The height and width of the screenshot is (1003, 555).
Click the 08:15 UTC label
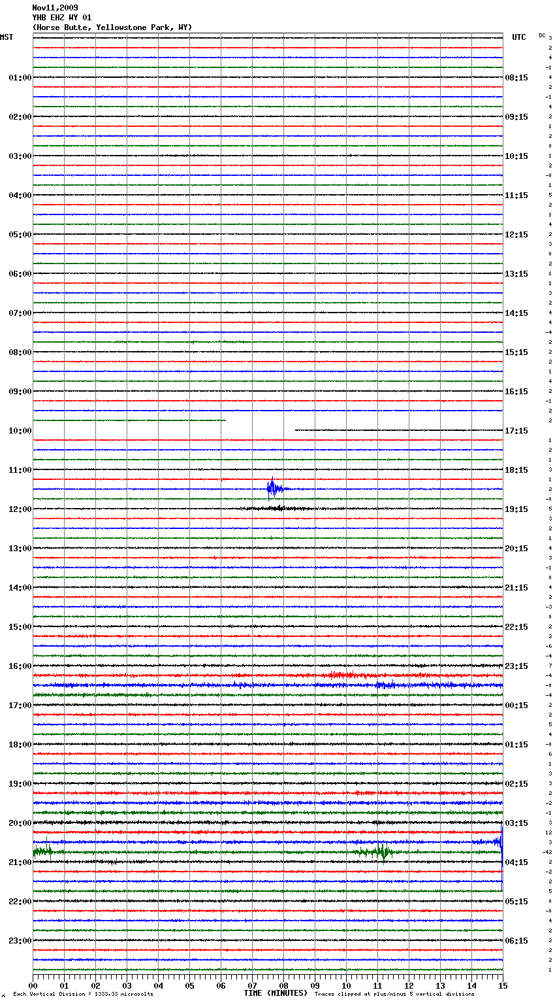516,78
